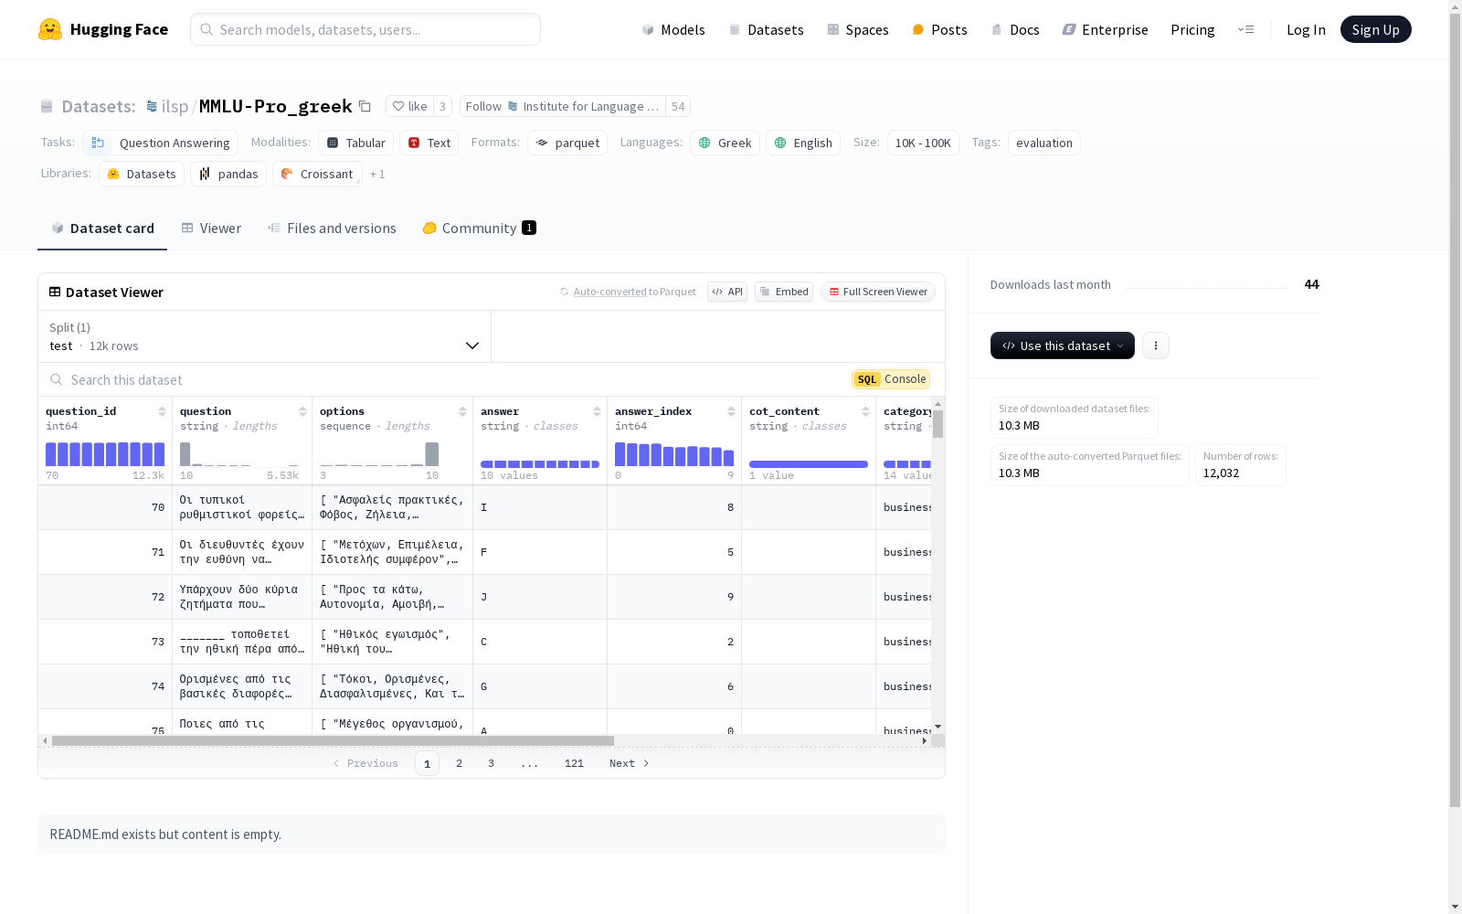Open the Full Screen Viewer

click(877, 292)
